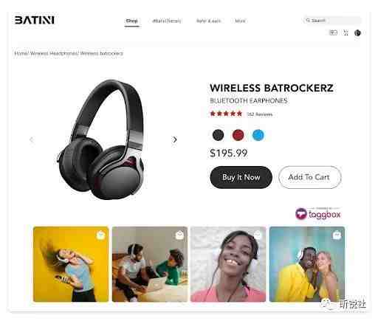Open the Refer & earn menu item

[x=208, y=21]
